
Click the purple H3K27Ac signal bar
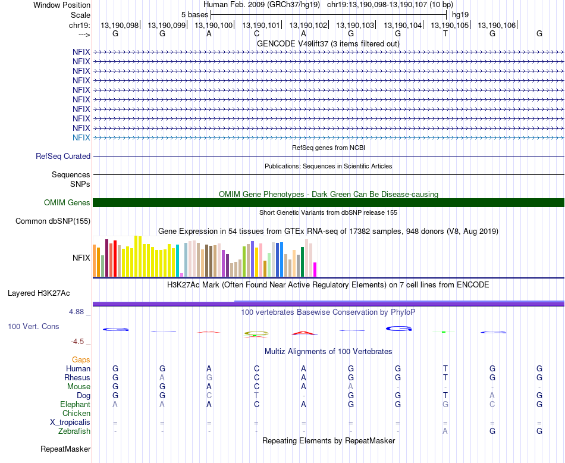coord(328,304)
